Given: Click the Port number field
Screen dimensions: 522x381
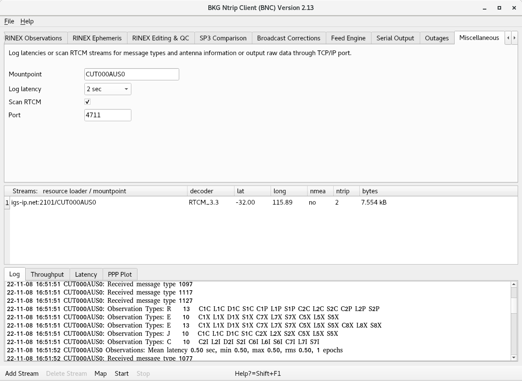Looking at the screenshot, I should click(x=107, y=115).
